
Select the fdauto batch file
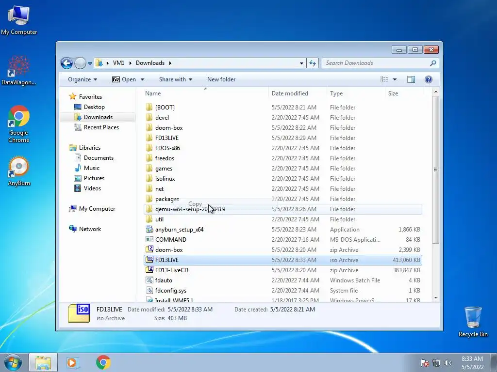coord(283,280)
